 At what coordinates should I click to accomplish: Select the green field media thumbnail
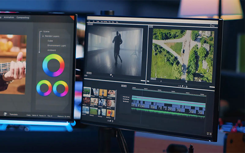point(95,111)
